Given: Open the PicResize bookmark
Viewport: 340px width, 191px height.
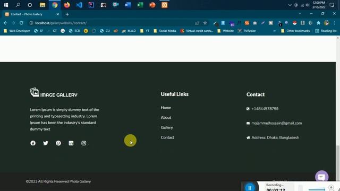Looking at the screenshot, I should pos(246,31).
